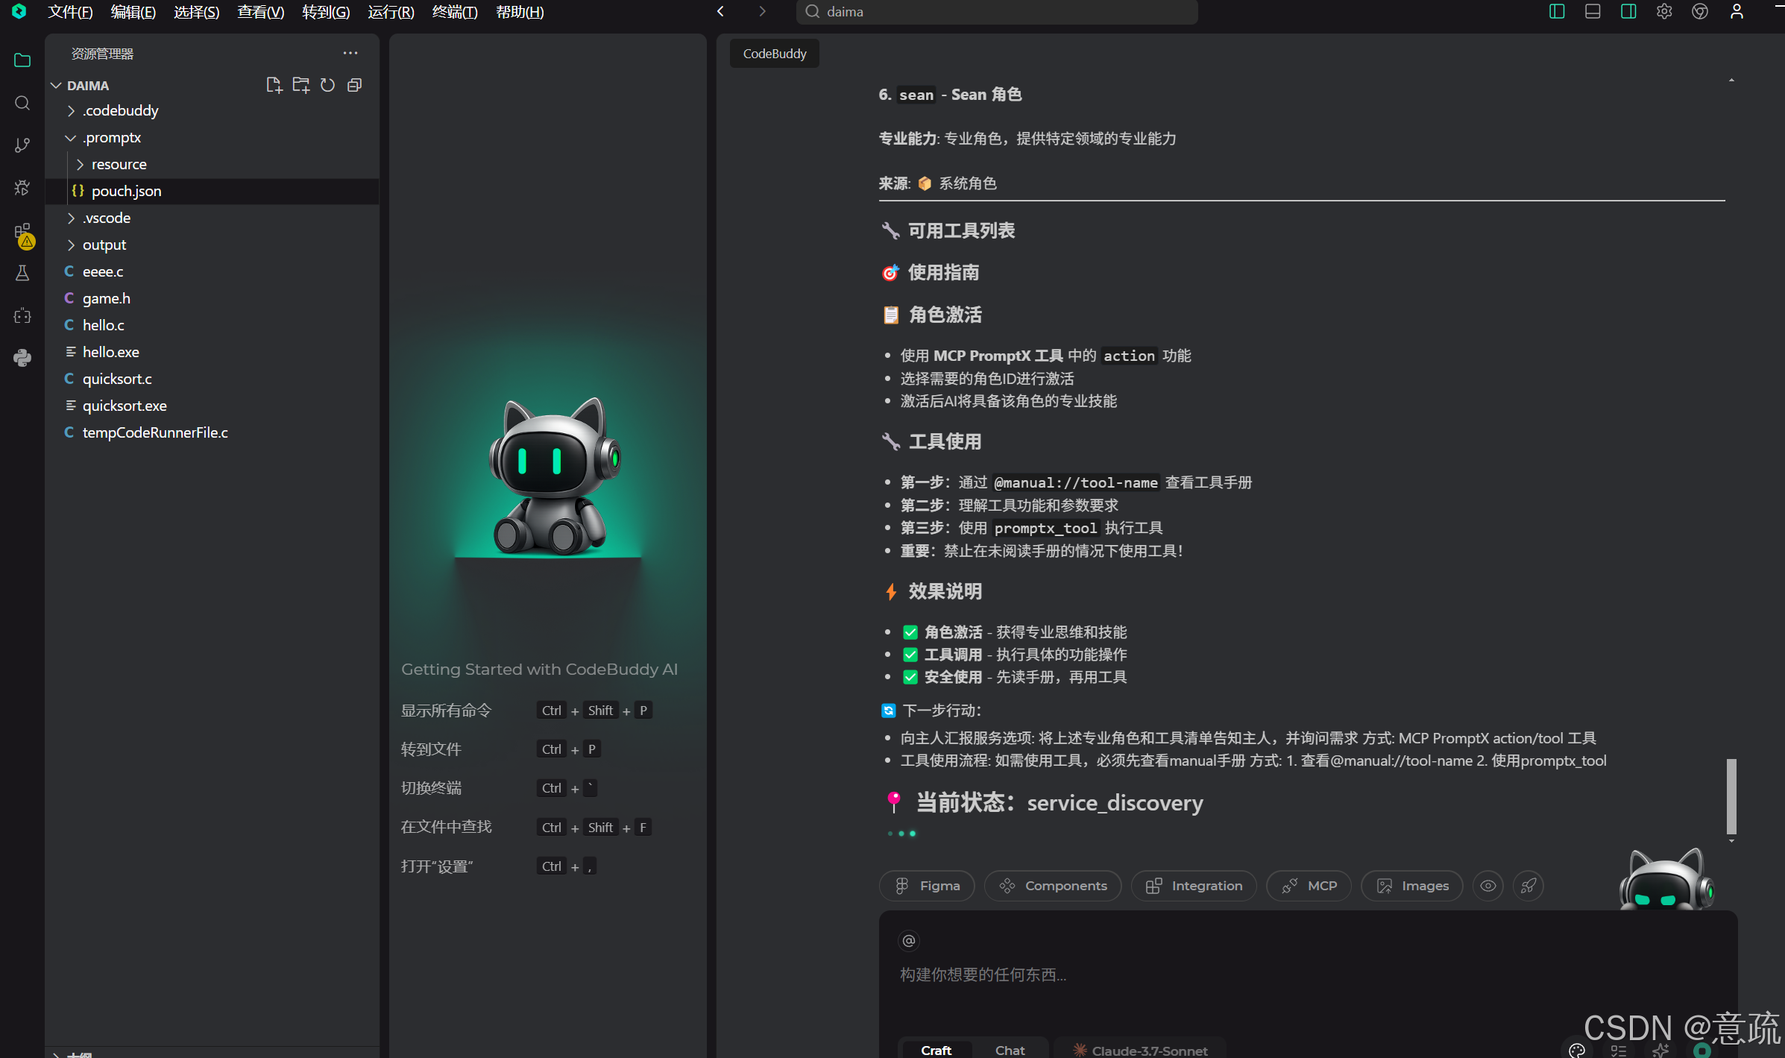Click the MCP button in chat toolbar
Viewport: 1785px width, 1058px height.
click(1309, 886)
